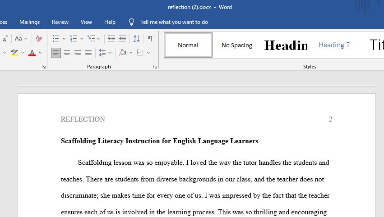
Task: Open the Help ribbon tab
Action: [x=110, y=22]
